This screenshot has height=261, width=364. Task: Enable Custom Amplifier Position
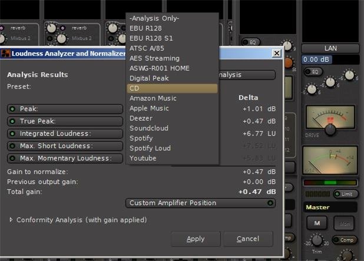pyautogui.click(x=201, y=203)
